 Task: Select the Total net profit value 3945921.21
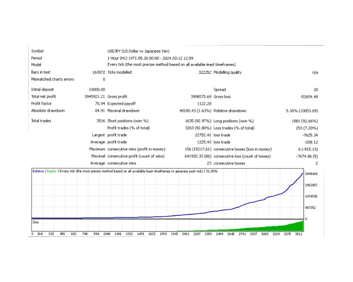pyautogui.click(x=95, y=96)
